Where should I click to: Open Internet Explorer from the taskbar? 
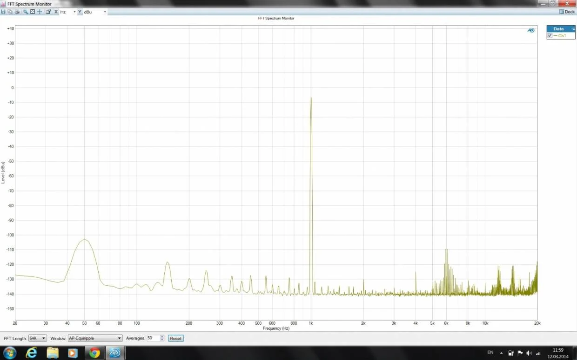point(31,353)
